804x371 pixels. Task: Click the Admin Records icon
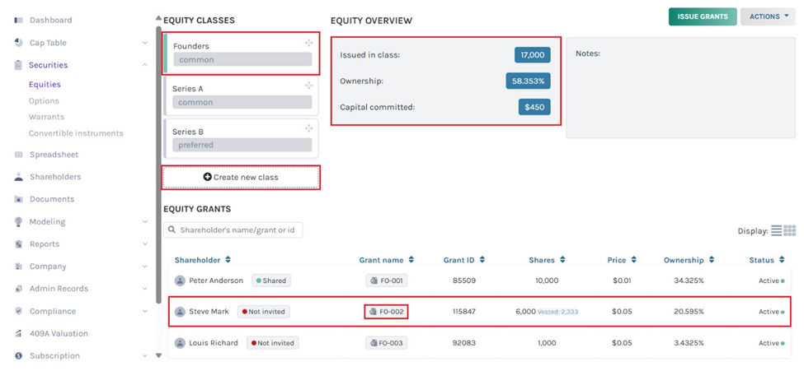(19, 289)
